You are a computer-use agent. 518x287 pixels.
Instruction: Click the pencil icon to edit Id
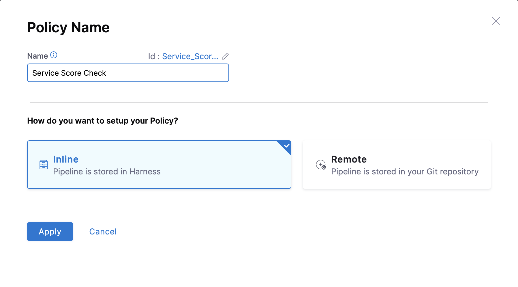coord(225,56)
